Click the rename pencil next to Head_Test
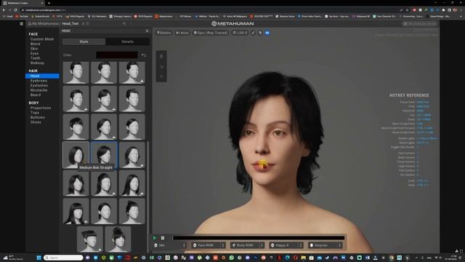The image size is (465, 262). (x=84, y=23)
